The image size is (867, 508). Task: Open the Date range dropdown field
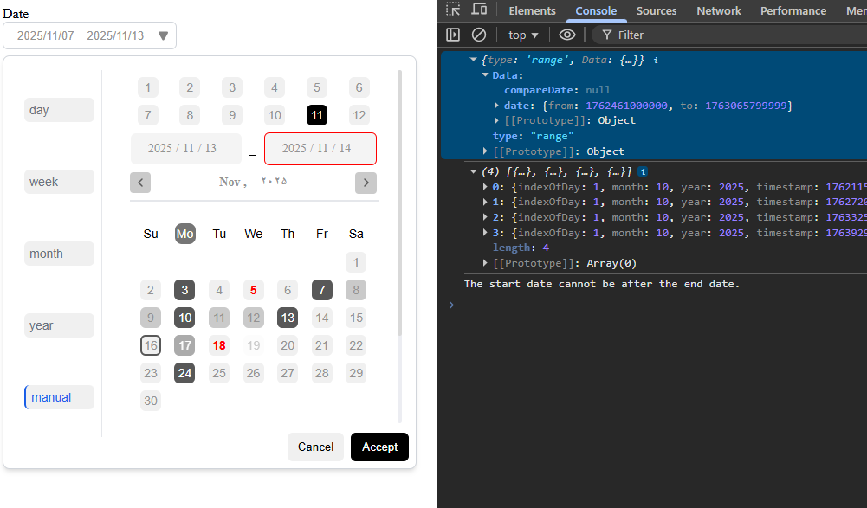(x=89, y=35)
